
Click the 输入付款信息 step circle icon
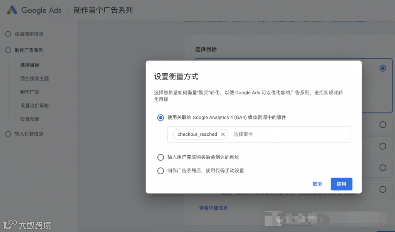8,134
